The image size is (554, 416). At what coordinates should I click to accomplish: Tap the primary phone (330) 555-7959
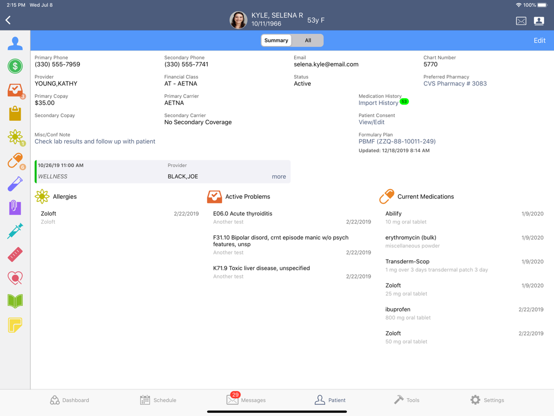click(x=57, y=64)
